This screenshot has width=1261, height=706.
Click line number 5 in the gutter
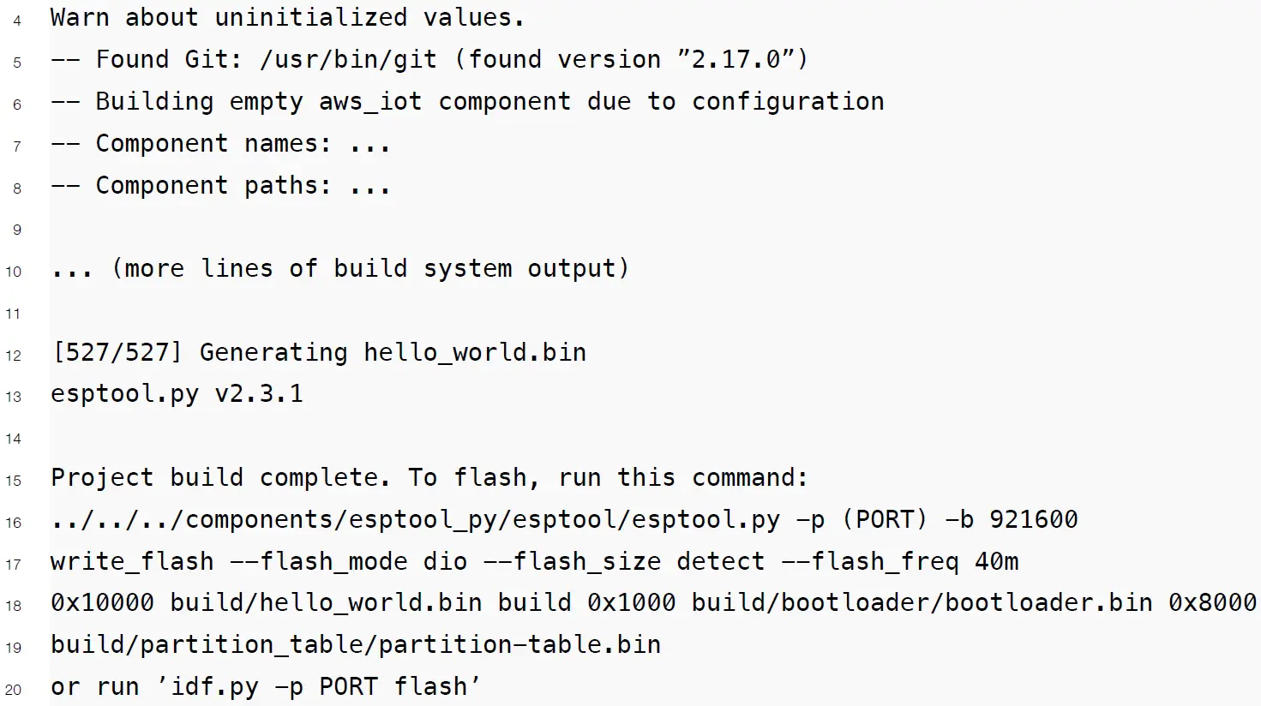(17, 63)
